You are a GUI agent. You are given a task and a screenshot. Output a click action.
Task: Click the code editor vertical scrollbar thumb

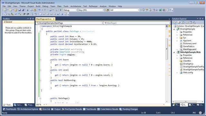pyautogui.click(x=167, y=49)
